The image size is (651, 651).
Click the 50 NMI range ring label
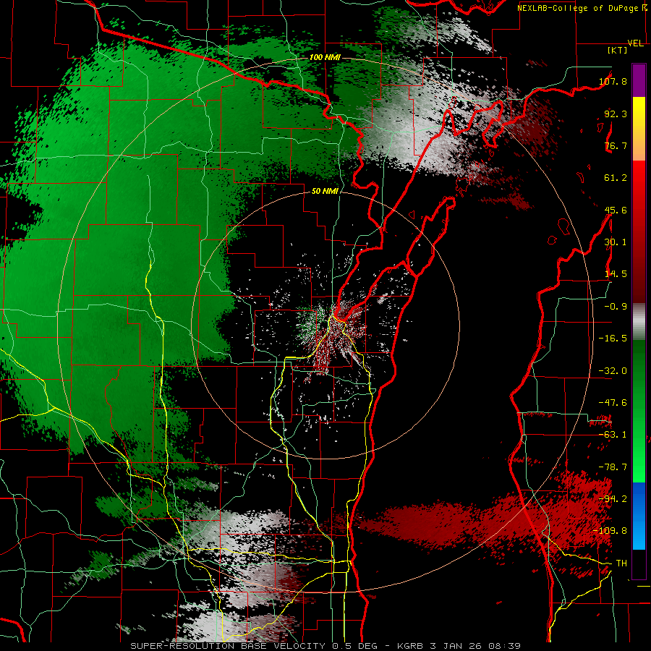coord(325,192)
